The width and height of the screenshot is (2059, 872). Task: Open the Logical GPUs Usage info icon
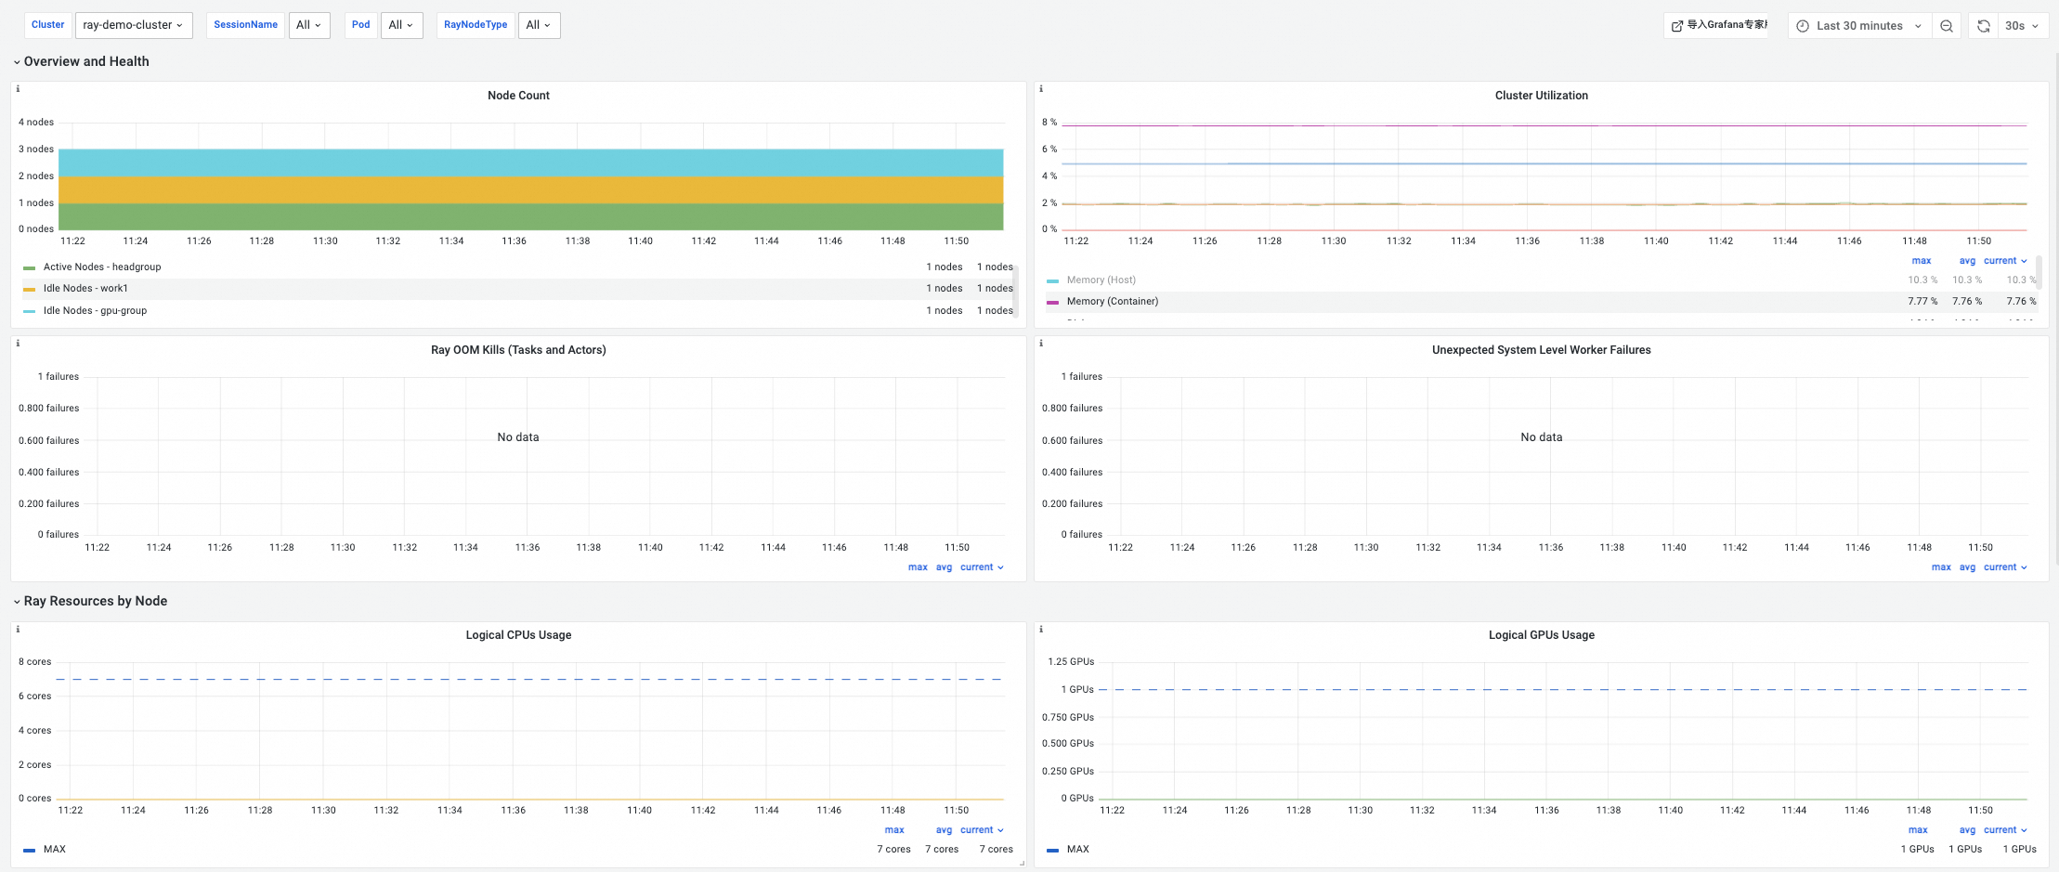pyautogui.click(x=1041, y=630)
